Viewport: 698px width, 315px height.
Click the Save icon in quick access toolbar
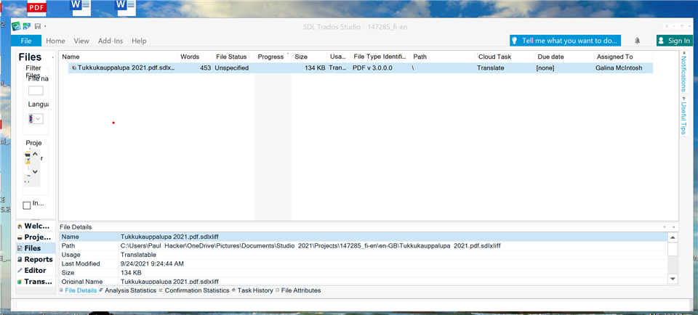coord(38,26)
